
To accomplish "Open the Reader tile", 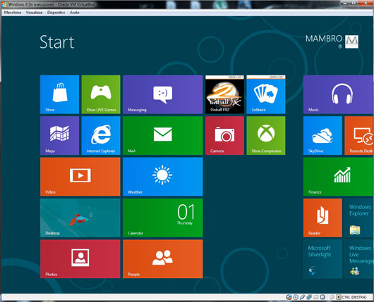I will click(322, 218).
